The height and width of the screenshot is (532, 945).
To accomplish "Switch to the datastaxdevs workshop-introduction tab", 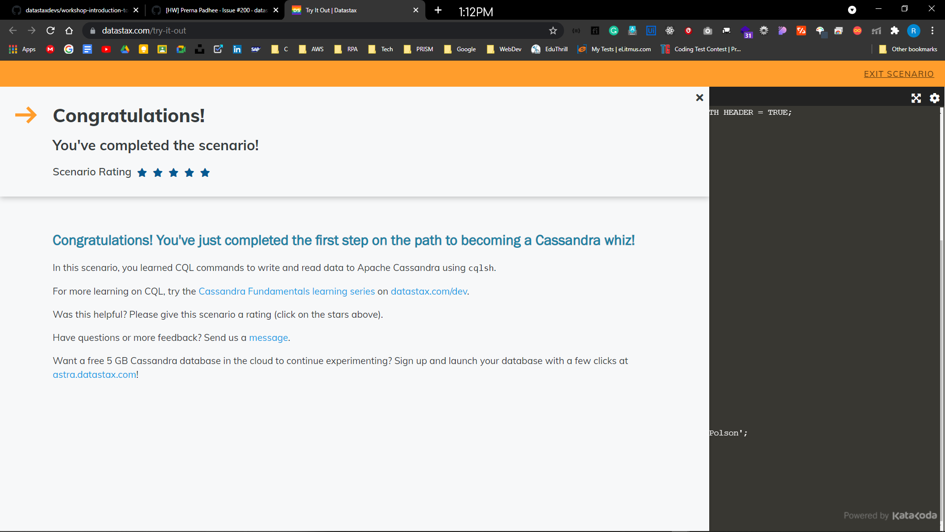I will click(x=74, y=10).
